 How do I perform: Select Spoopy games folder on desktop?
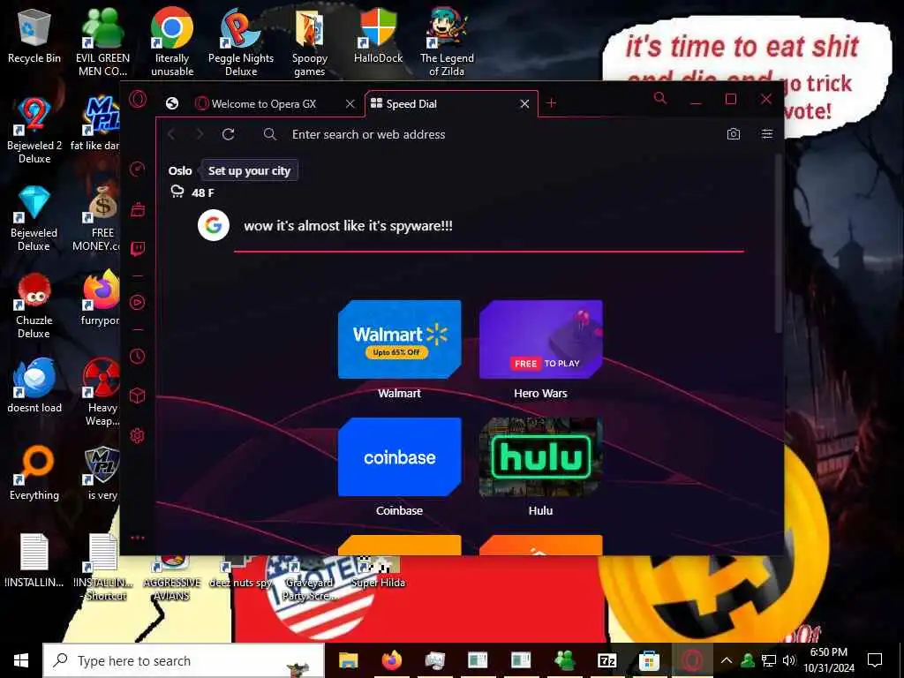[x=310, y=42]
